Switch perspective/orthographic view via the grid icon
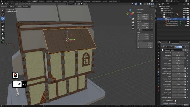Screen dimensions: 190x107 pos(133,29)
